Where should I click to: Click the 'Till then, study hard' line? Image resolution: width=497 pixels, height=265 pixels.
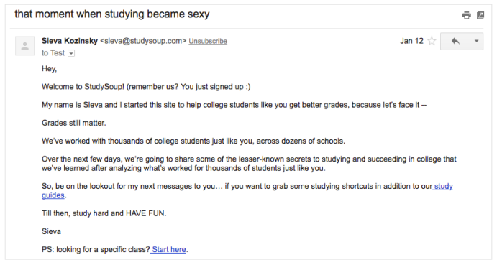click(x=104, y=213)
